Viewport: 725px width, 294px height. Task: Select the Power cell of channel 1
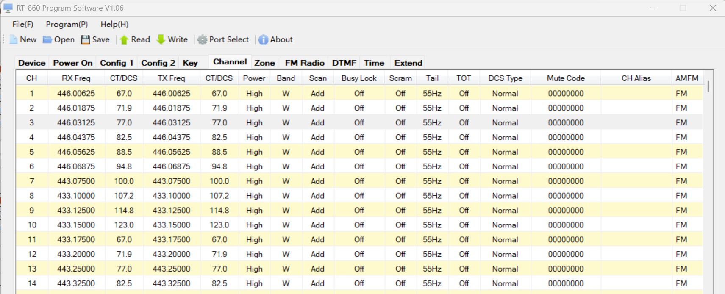(x=254, y=94)
